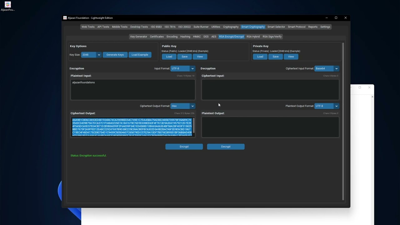Click the Ciphertext Output scrollbar
Viewport: 400px width, 225px height.
point(194,125)
